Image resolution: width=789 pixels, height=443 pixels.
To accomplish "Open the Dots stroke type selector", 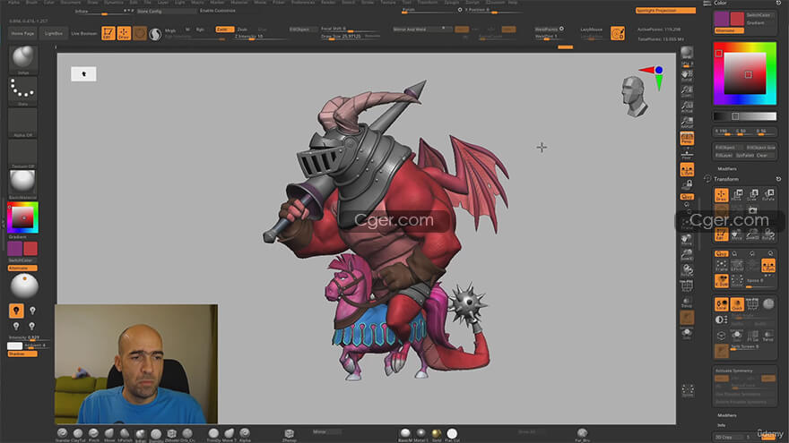I will click(x=23, y=89).
